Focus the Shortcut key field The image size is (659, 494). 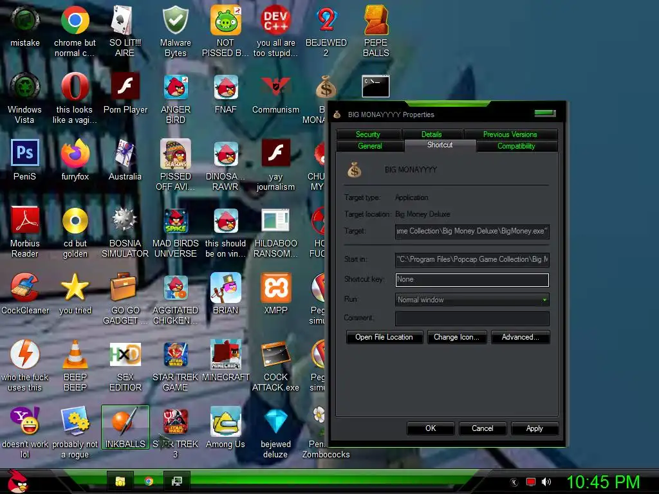472,280
